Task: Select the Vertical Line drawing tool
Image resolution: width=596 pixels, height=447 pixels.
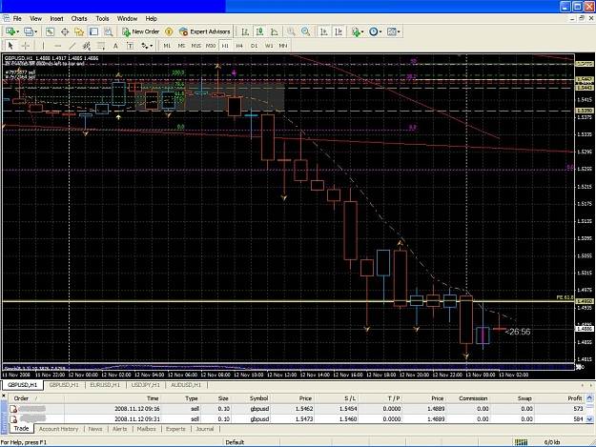Action: [43, 46]
